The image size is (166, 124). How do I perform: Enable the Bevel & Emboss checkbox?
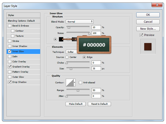[x=10, y=26]
